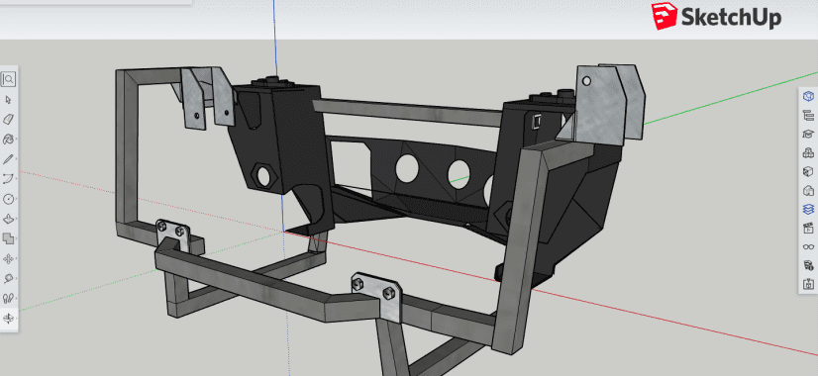Open the Styles panel
The height and width of the screenshot is (376, 818).
coord(808,190)
